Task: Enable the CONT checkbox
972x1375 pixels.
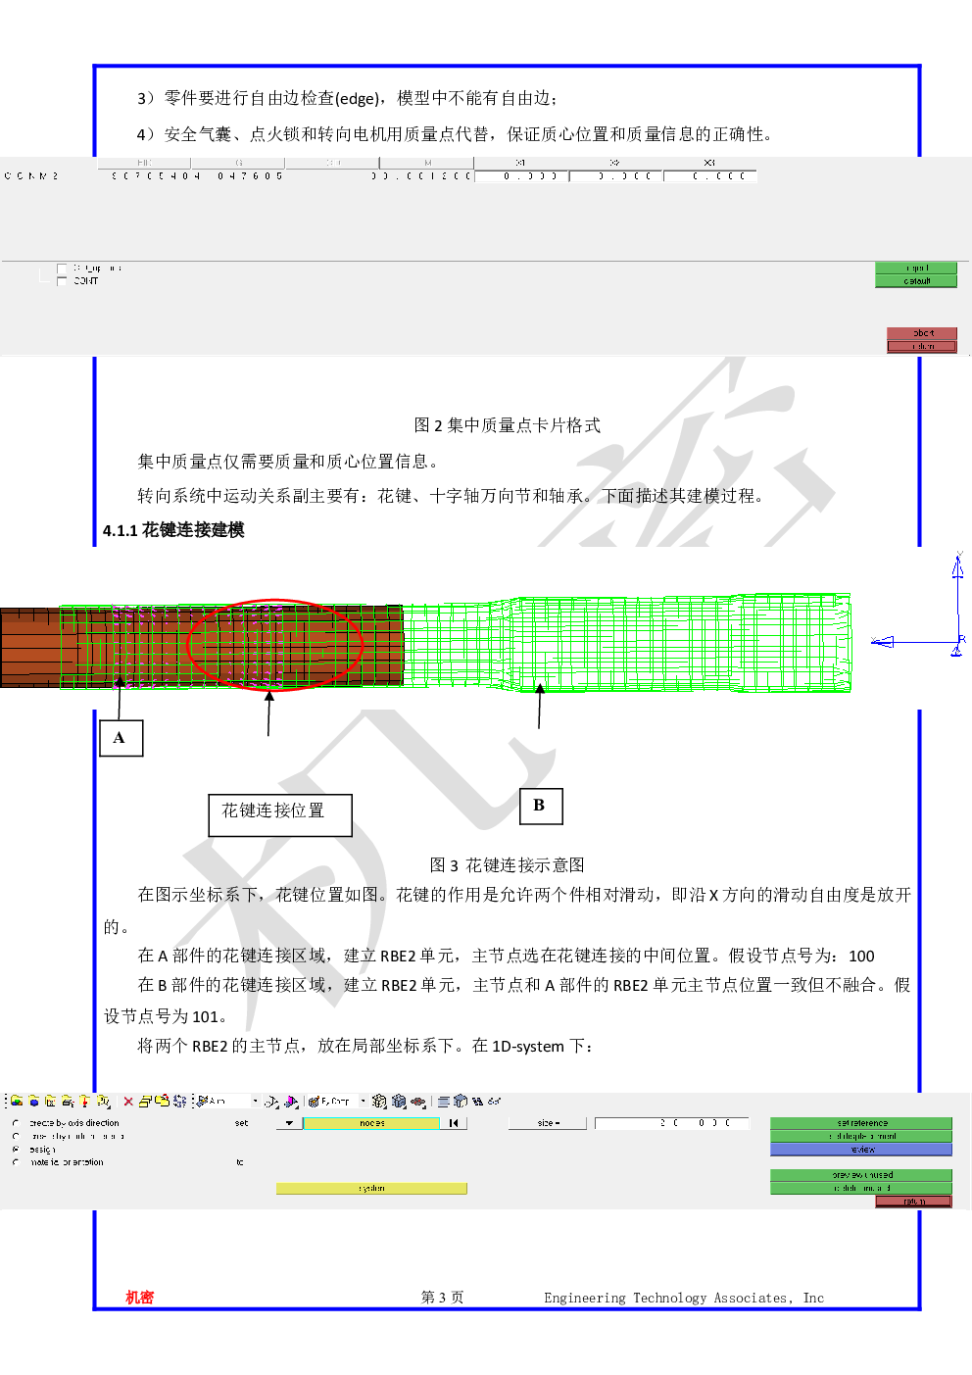Action: (x=63, y=281)
